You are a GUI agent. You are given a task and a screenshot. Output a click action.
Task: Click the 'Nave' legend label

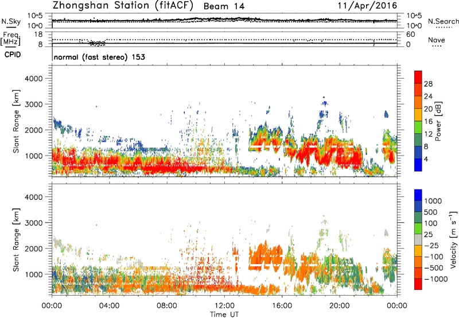coord(437,40)
